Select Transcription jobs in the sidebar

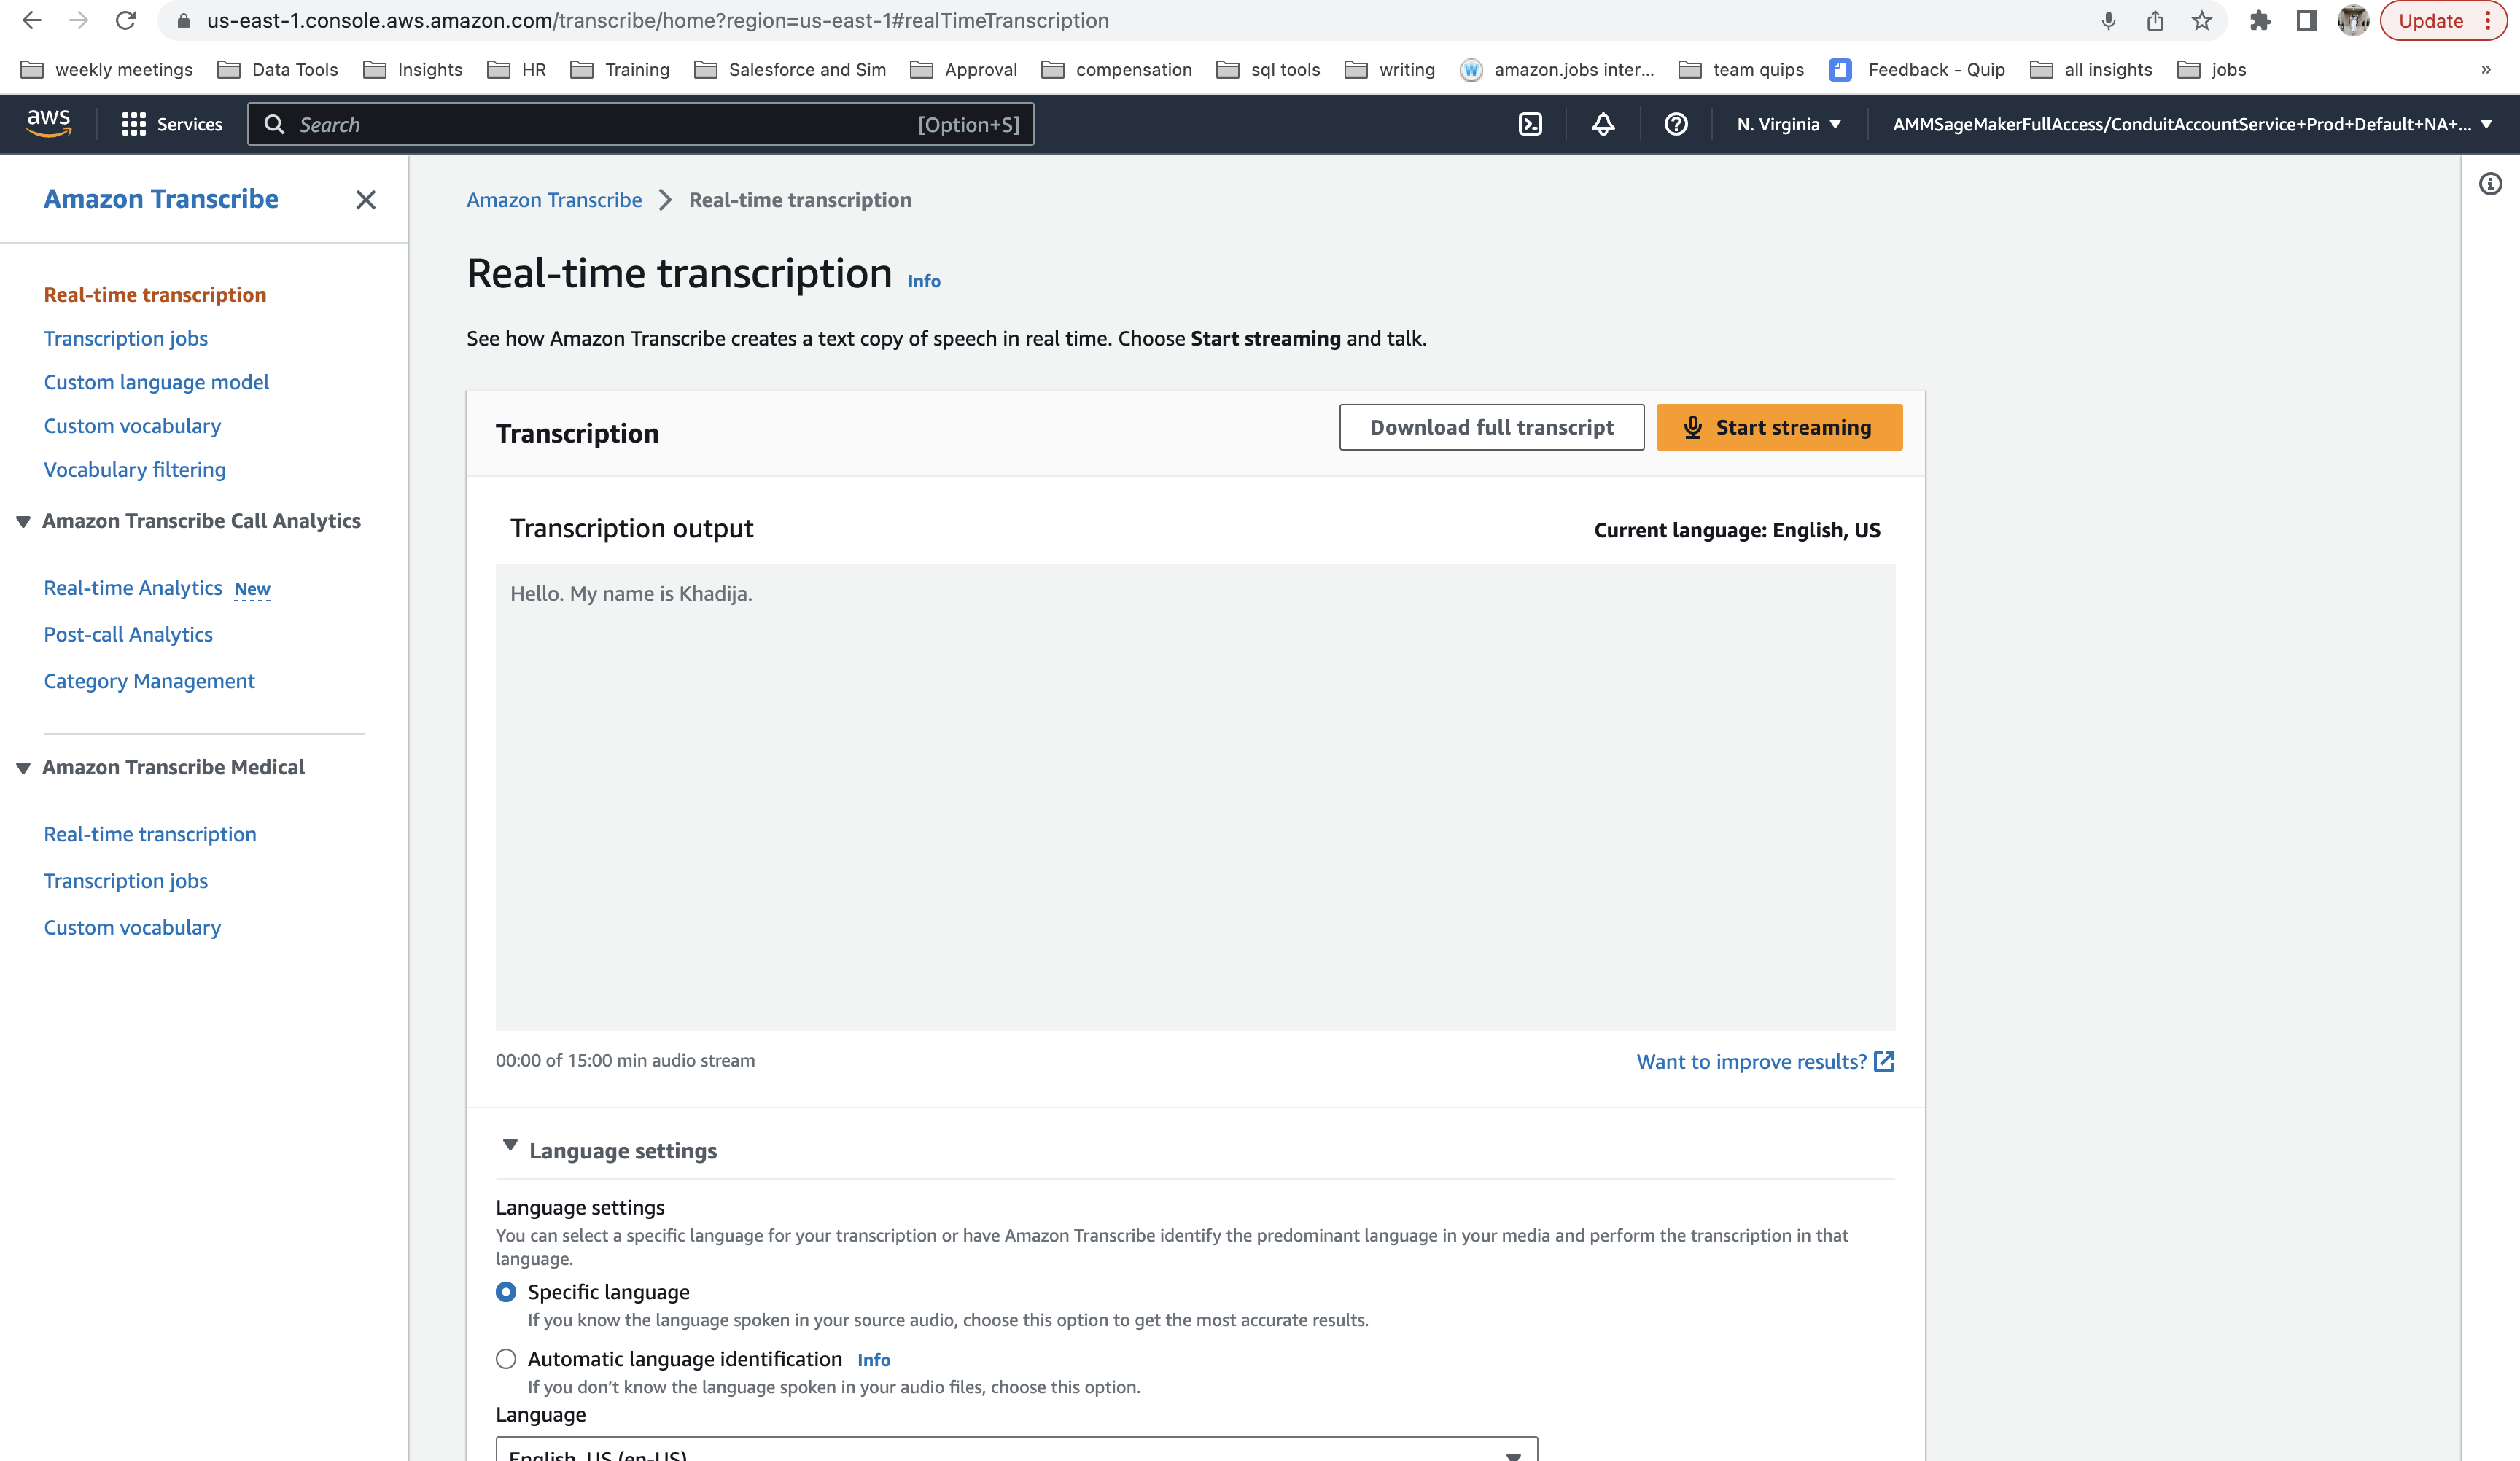coord(125,338)
